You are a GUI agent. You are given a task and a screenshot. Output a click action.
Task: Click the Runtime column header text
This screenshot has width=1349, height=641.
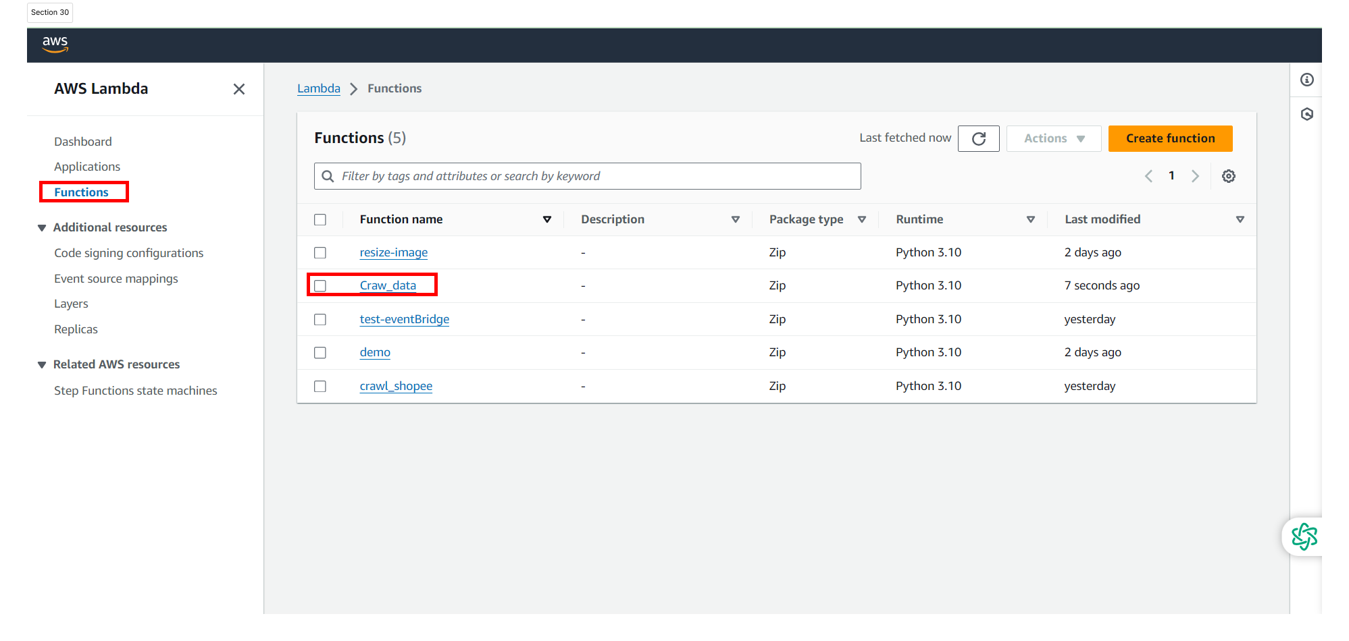pyautogui.click(x=919, y=219)
